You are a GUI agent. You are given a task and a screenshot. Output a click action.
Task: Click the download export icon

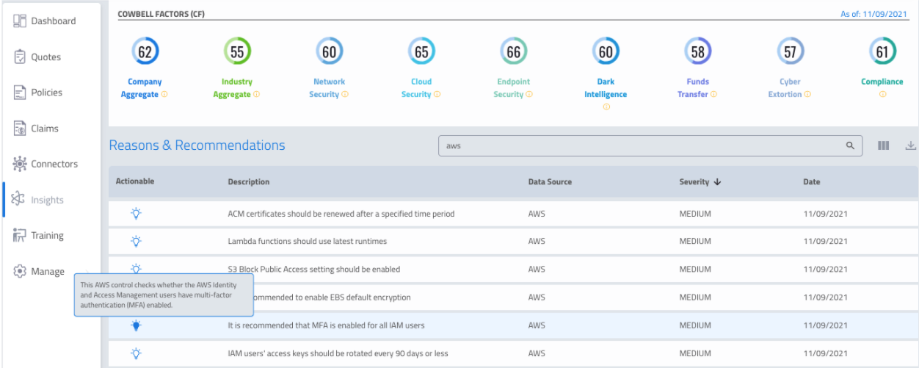tap(911, 145)
